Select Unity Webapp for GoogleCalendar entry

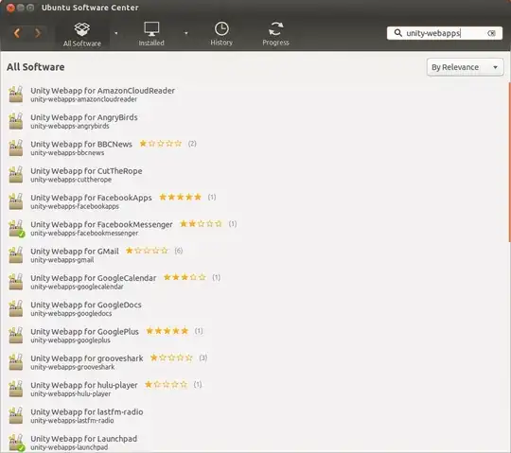[93, 282]
